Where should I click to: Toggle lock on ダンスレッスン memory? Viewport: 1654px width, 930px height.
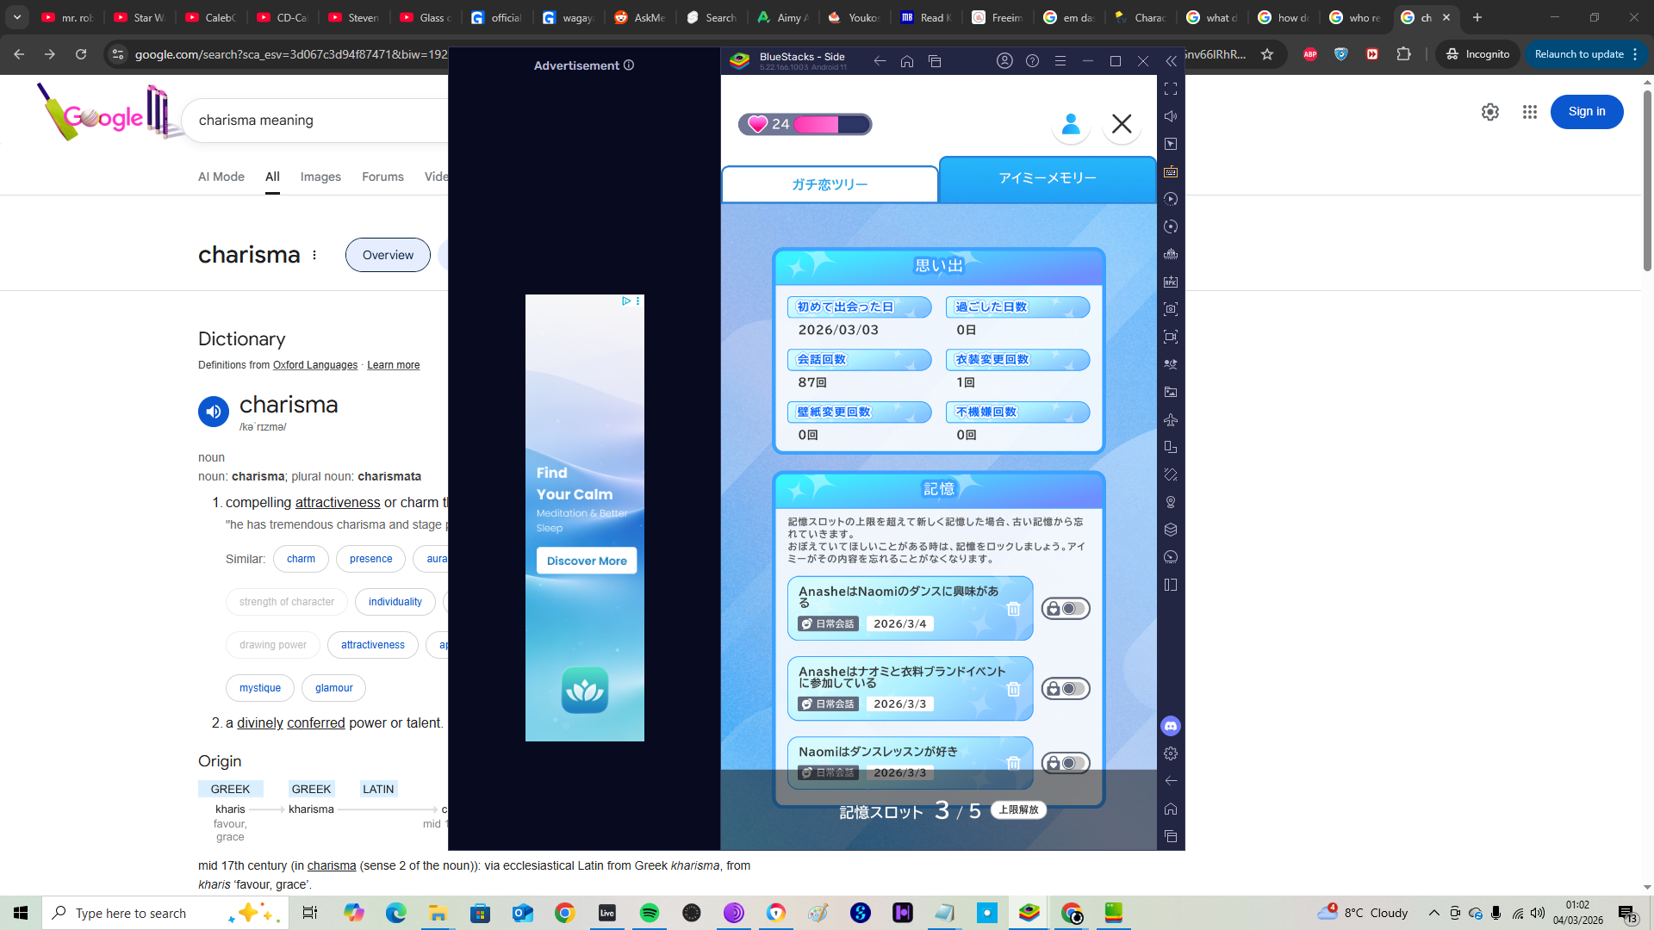[1066, 763]
